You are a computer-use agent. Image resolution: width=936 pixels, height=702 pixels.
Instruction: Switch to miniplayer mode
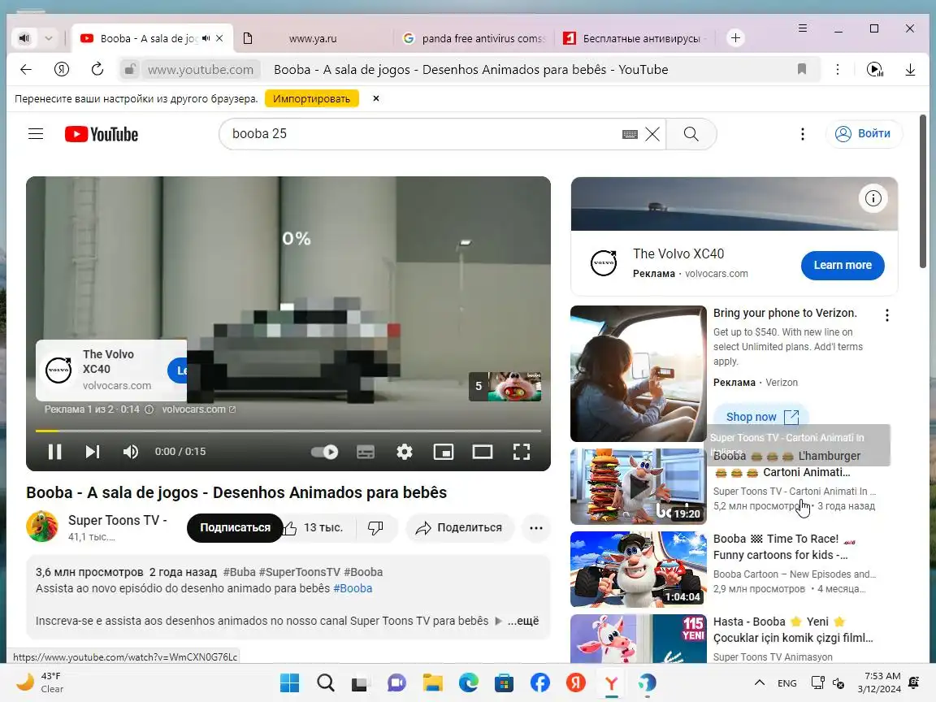click(444, 452)
